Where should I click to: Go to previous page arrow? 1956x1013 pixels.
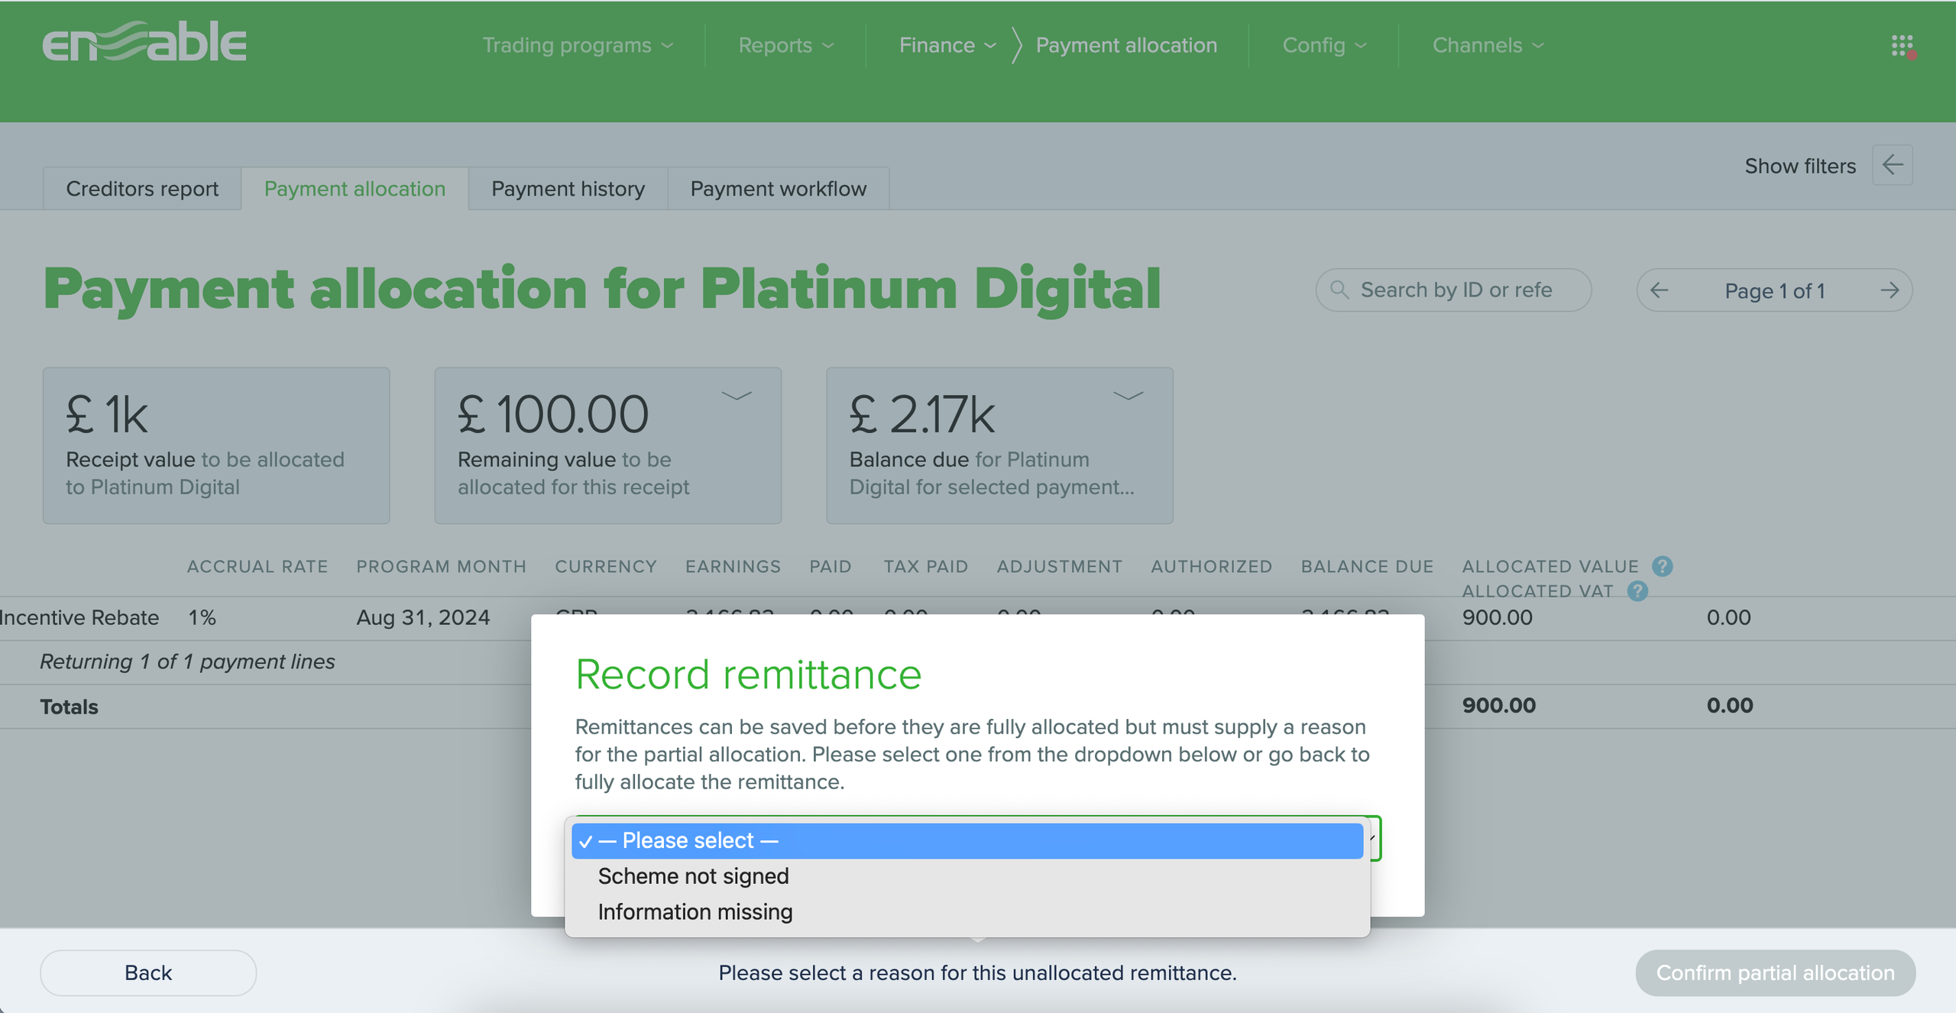pos(1660,290)
